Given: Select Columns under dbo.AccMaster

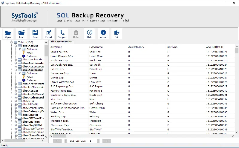Looking at the screenshot, I should [32, 73].
